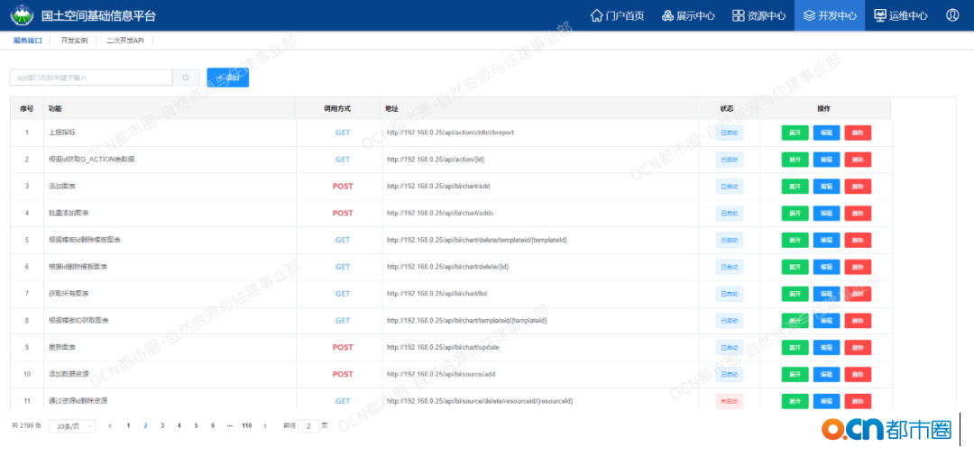This screenshot has width=974, height=456.
Task: Expand row 7 获取所有图表
Action: click(795, 294)
